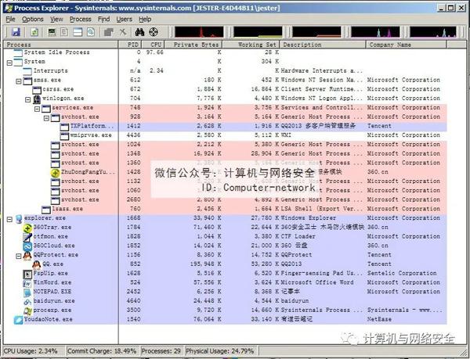Open the Users menu

(x=125, y=19)
